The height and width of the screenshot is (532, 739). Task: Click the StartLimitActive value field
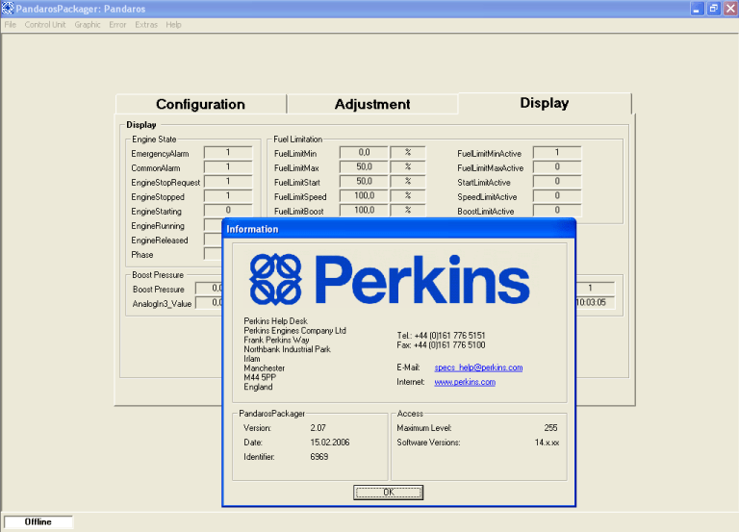coord(557,182)
